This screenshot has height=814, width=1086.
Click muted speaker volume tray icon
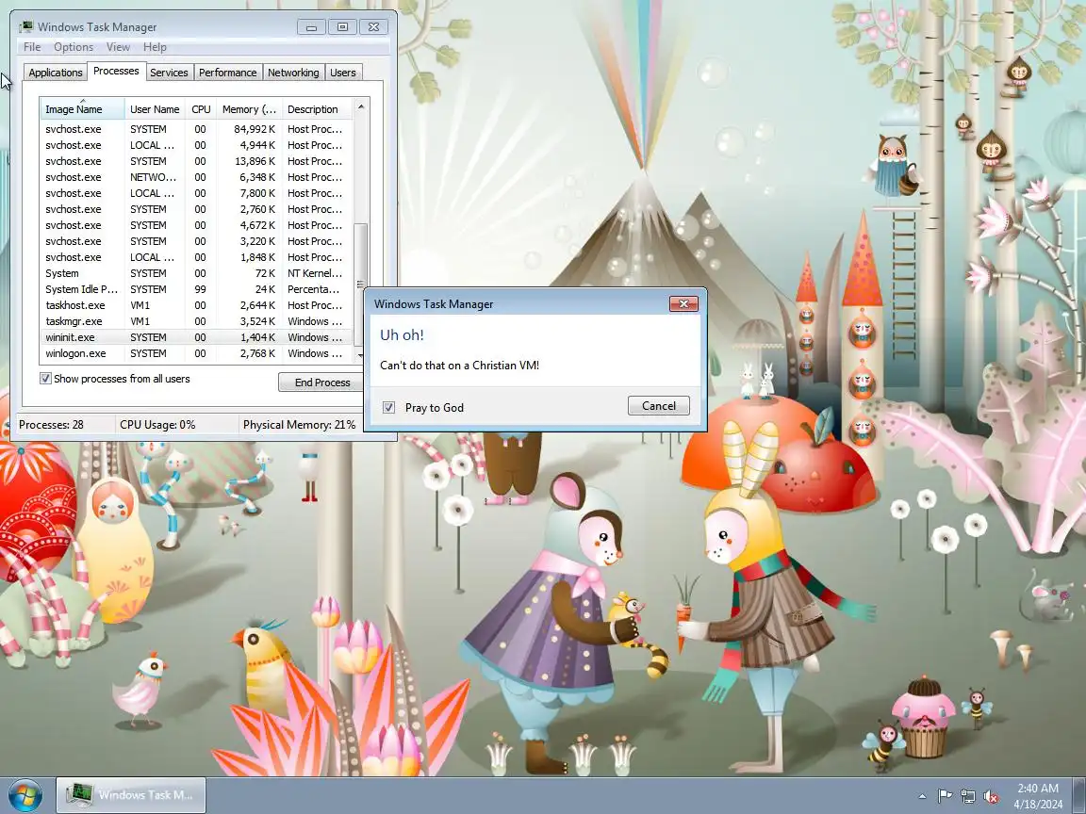(991, 797)
